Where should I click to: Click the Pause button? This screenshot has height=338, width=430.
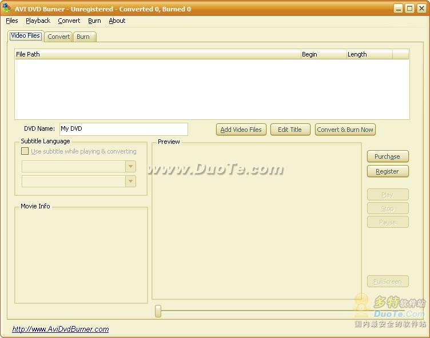388,222
